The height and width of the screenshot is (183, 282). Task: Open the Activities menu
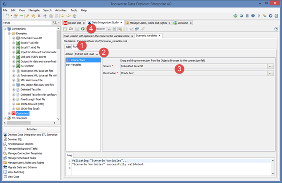pyautogui.click(x=61, y=10)
